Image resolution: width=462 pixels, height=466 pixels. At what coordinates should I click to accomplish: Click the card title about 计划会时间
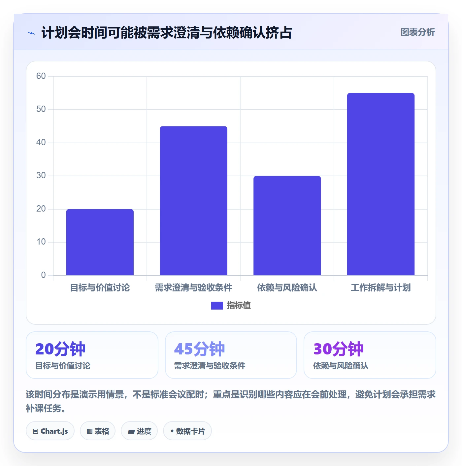(167, 33)
